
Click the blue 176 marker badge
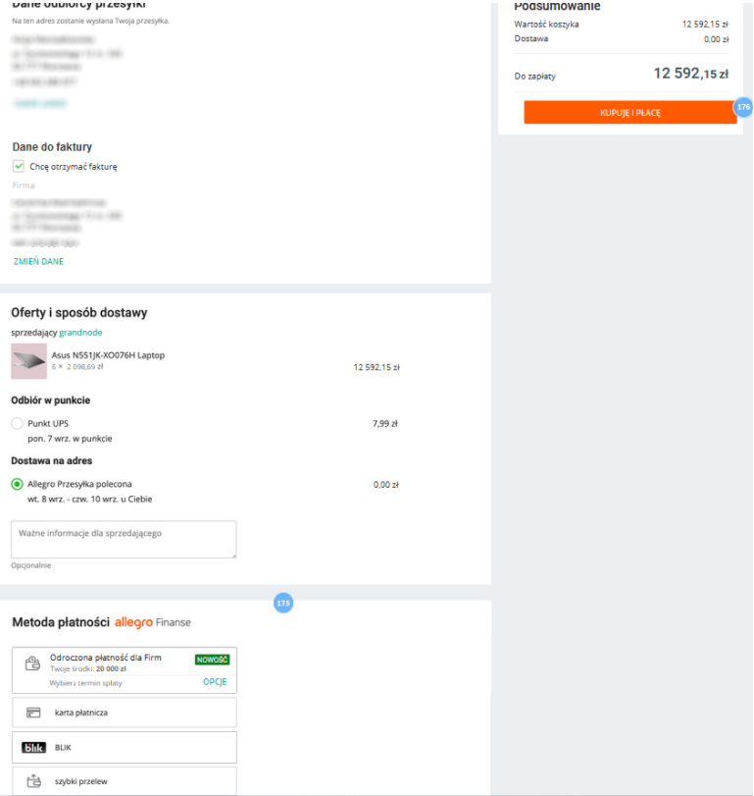coord(743,107)
